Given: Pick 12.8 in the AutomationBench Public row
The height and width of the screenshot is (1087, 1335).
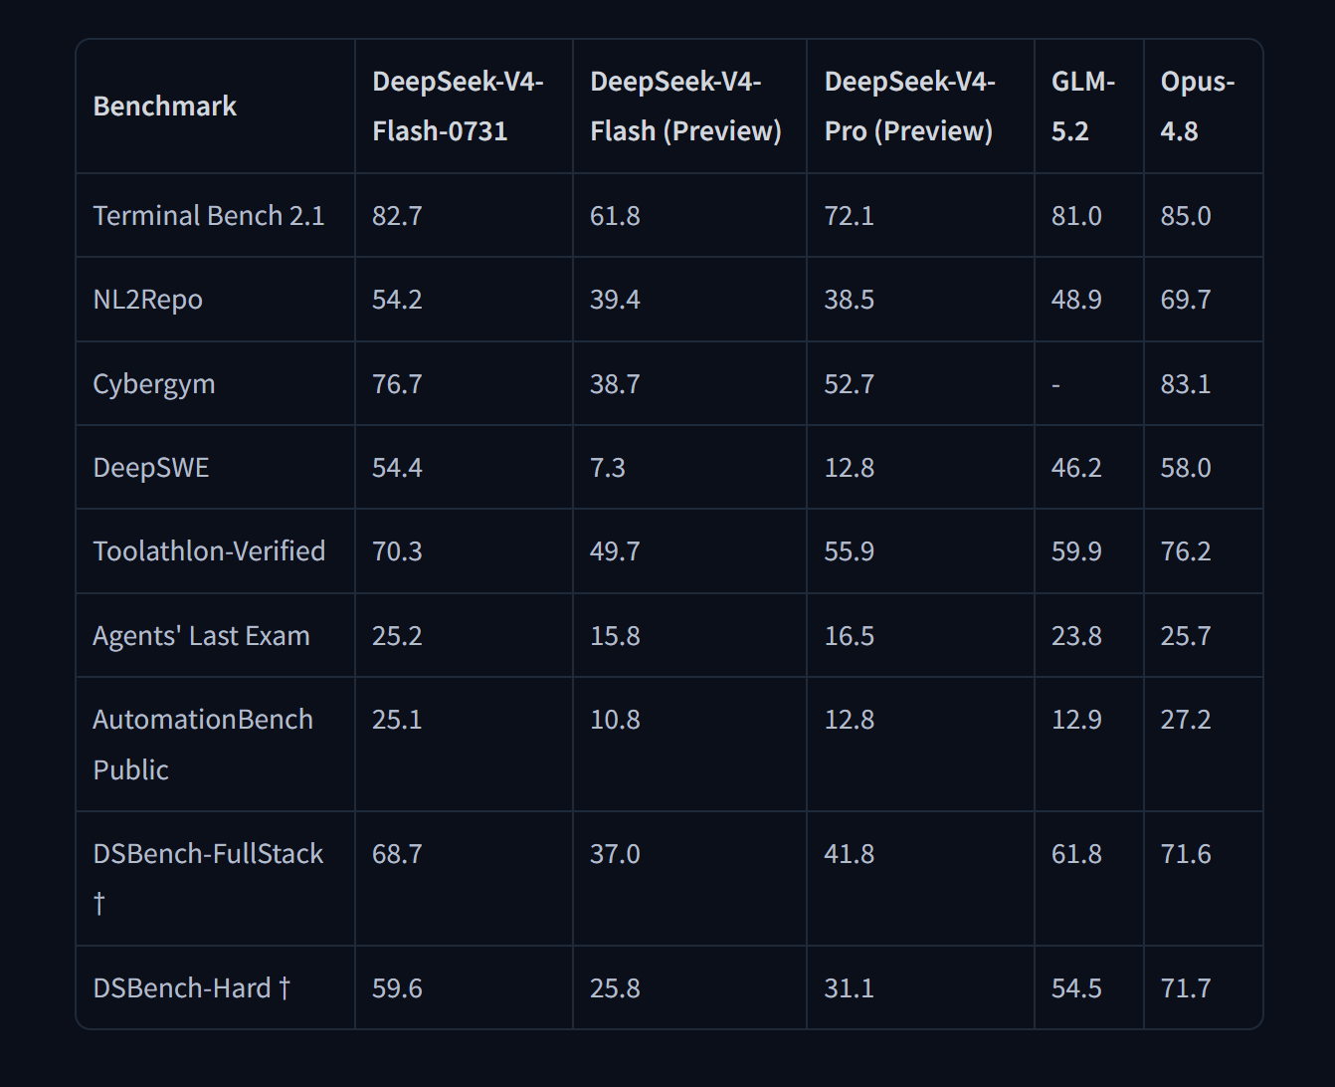Looking at the screenshot, I should (x=850, y=720).
